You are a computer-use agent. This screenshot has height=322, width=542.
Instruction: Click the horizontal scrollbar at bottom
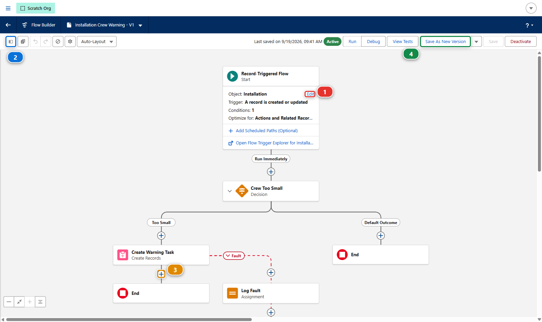tap(129, 319)
